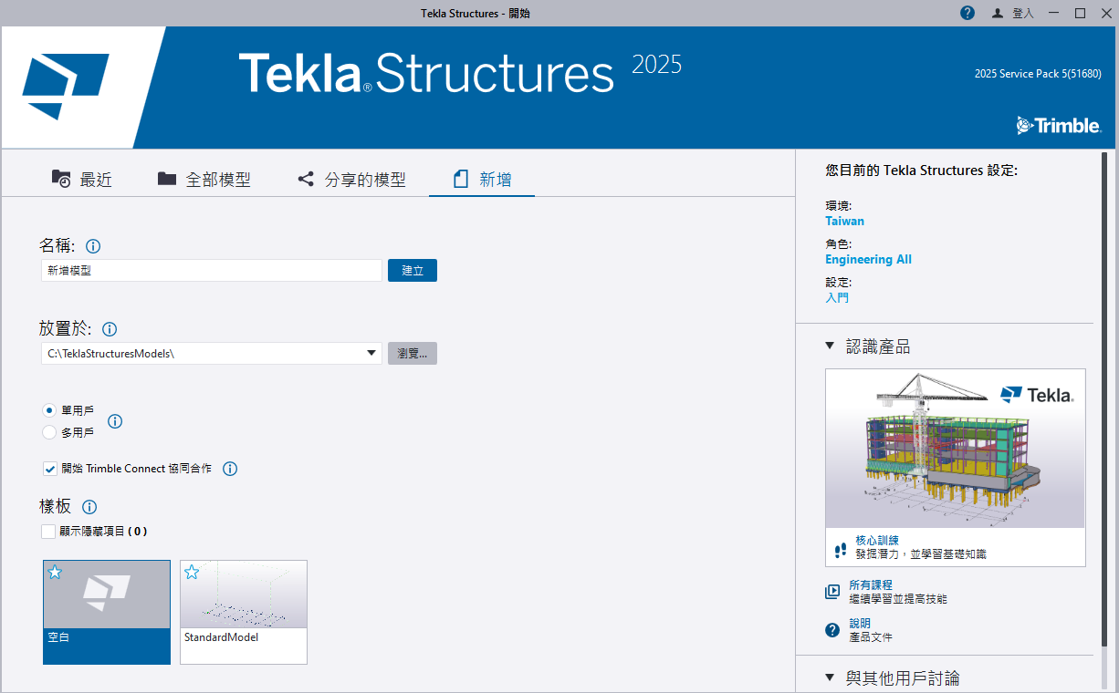The image size is (1119, 693).
Task: Open the Taiwan environment link
Action: [844, 221]
